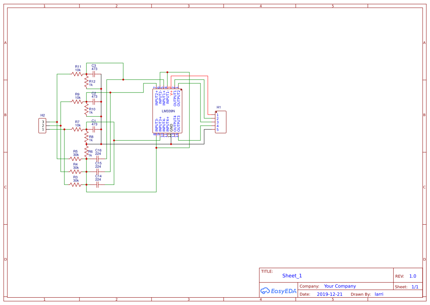Click the date 2019-12-21 field
The image size is (430, 305).
(x=330, y=294)
